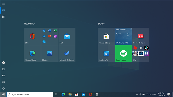Open the Power options menu

point(3,88)
